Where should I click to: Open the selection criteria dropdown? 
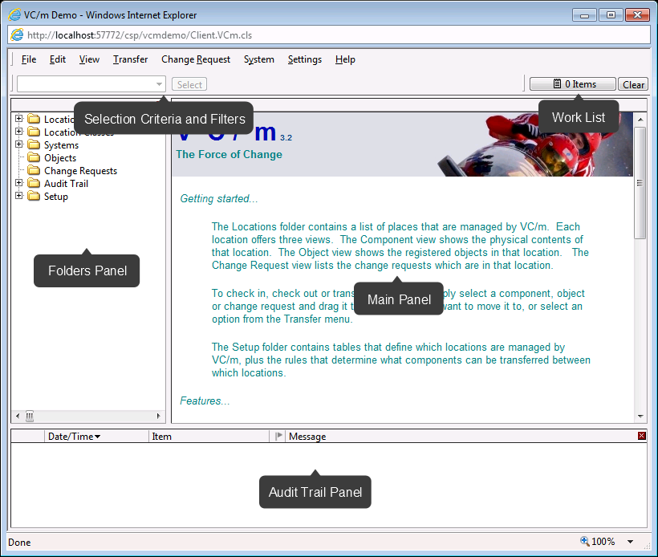[159, 84]
